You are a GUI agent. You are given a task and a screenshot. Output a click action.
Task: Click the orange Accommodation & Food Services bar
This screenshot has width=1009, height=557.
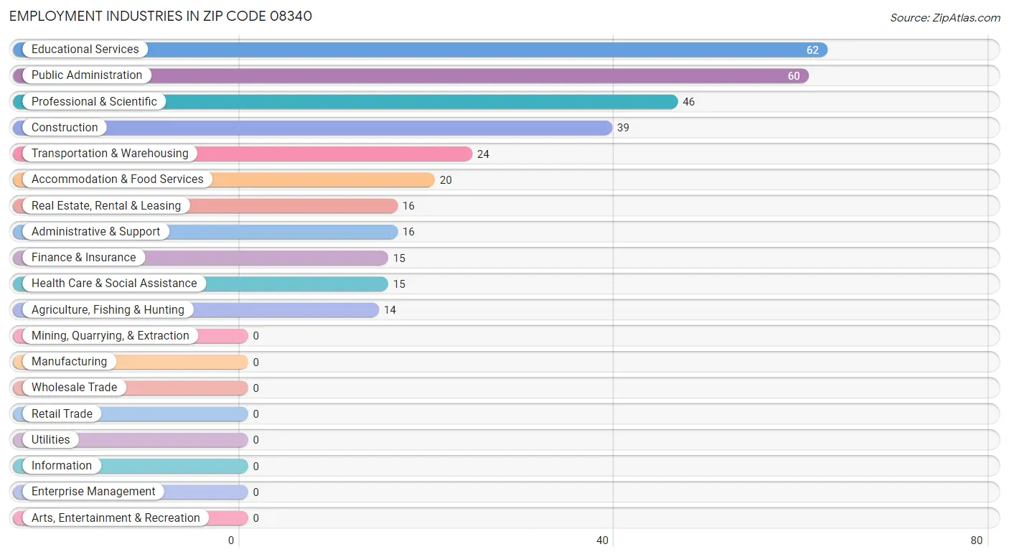coord(224,179)
